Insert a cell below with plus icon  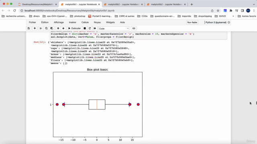coord(35,28)
